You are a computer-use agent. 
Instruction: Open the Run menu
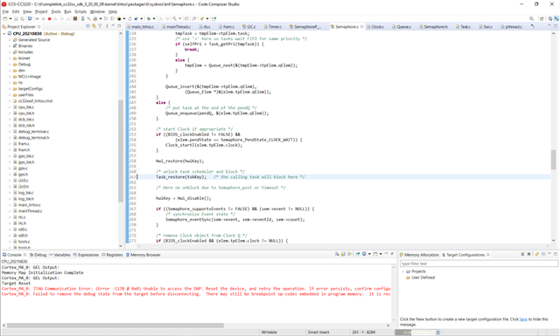tap(67, 11)
